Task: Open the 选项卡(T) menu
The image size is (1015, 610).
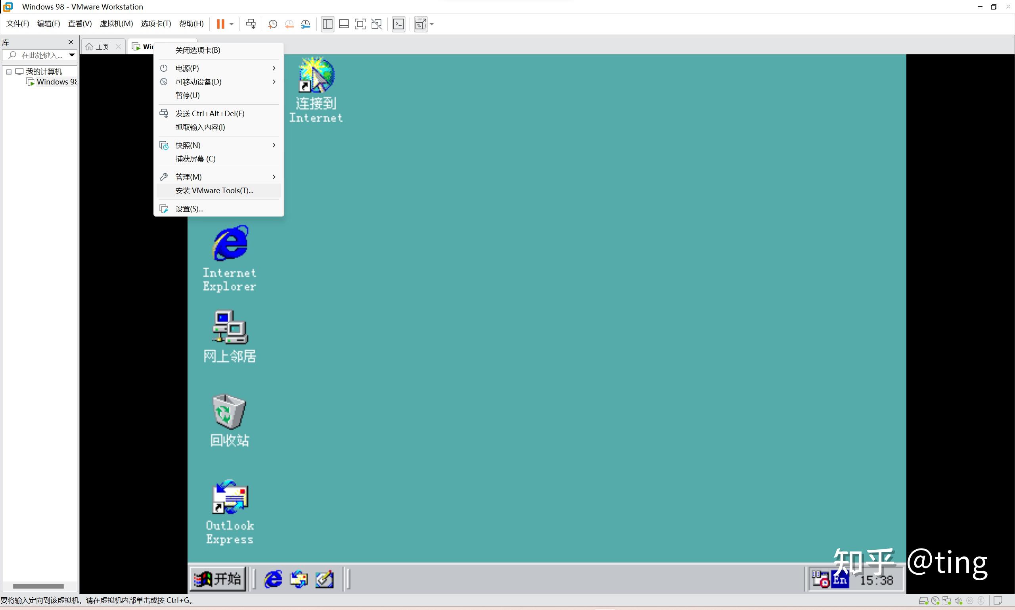Action: [x=156, y=23]
